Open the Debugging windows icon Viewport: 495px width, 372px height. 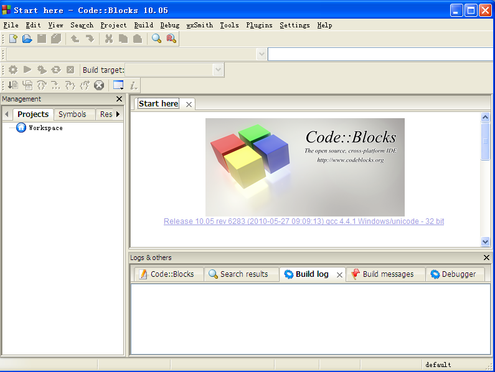[x=118, y=85]
